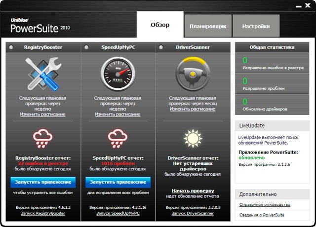Click the Uniblue PowerSuite 2010 logo
This screenshot has width=316, height=227.
(40, 26)
